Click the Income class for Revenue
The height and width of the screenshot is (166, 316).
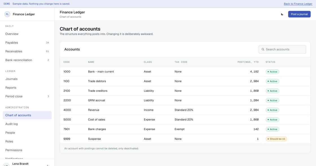[x=148, y=110]
